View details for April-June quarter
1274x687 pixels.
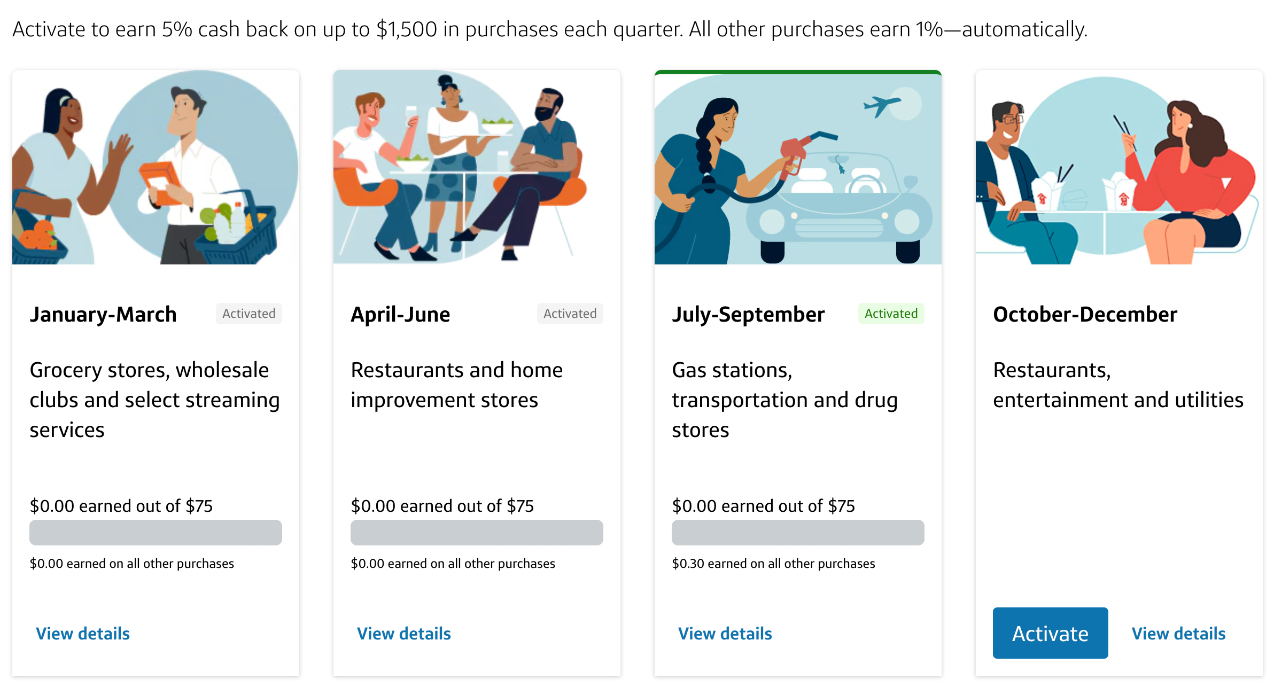pos(404,634)
